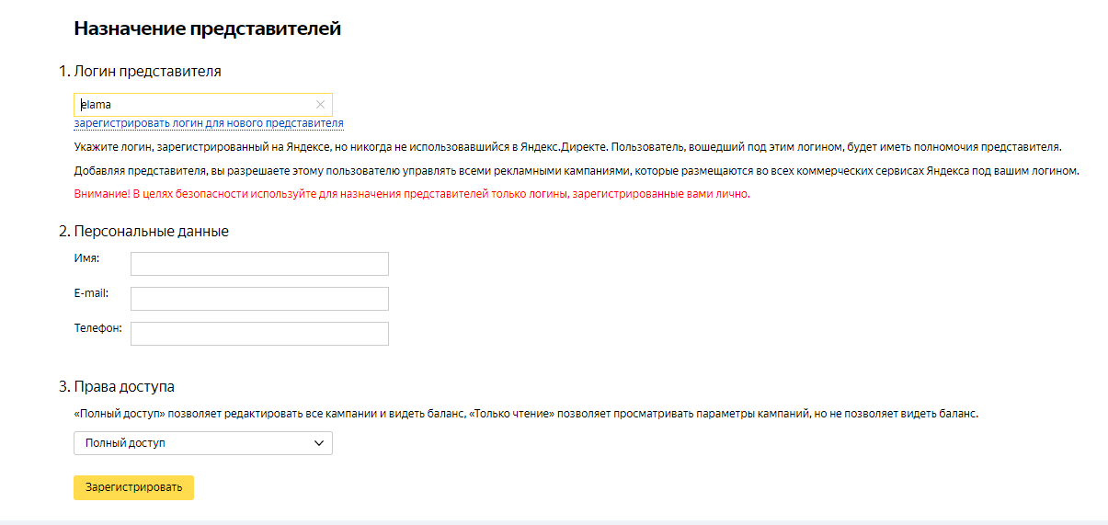Click the "Имя:" field label
The height and width of the screenshot is (525, 1108).
point(86,258)
